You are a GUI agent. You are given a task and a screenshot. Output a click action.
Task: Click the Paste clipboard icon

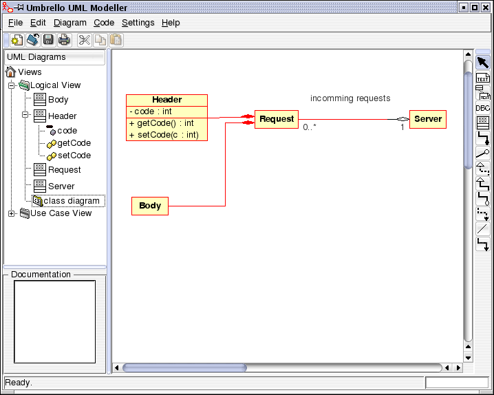[116, 40]
